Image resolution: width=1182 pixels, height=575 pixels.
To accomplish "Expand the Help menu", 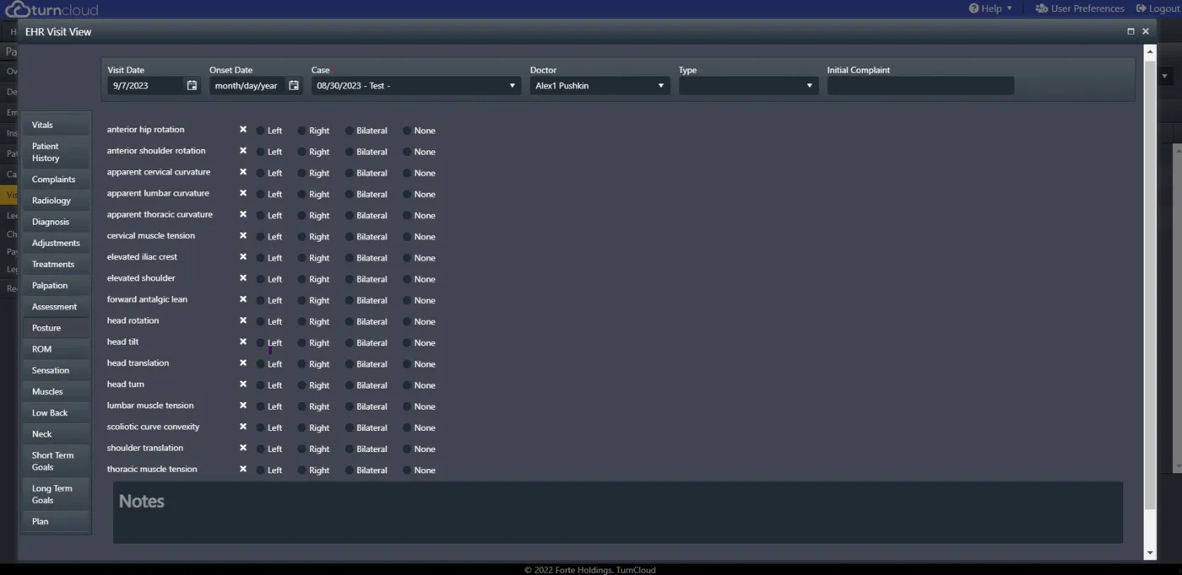I will pyautogui.click(x=990, y=8).
